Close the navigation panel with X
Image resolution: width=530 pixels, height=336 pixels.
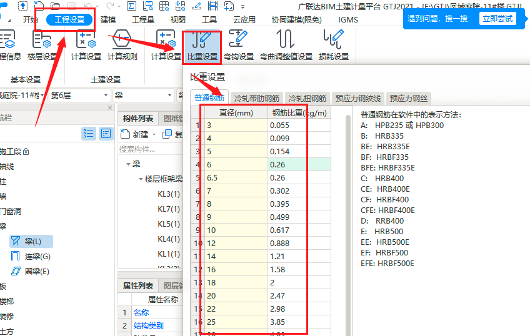click(x=110, y=107)
